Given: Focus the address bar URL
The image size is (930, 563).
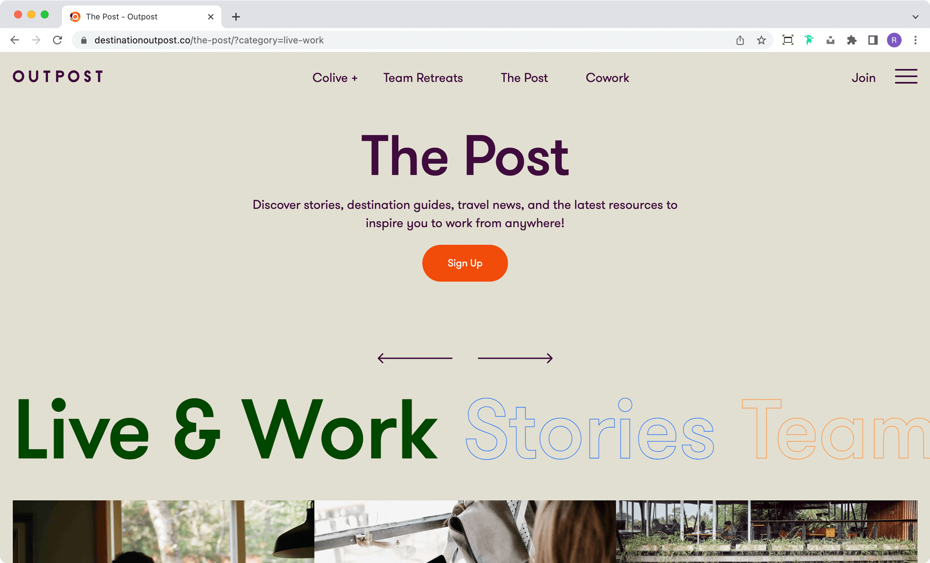Looking at the screenshot, I should tap(209, 40).
